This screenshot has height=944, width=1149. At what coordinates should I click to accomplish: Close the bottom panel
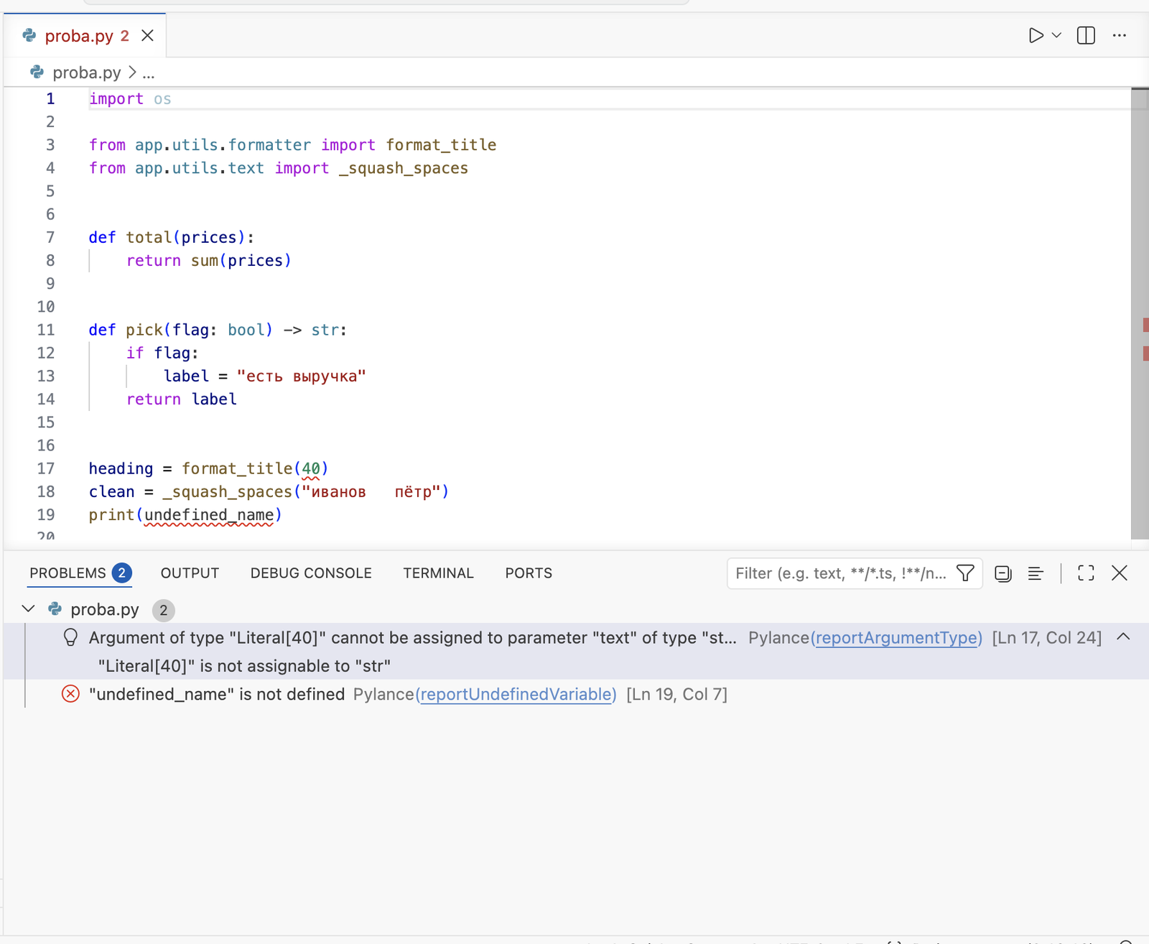[1120, 573]
